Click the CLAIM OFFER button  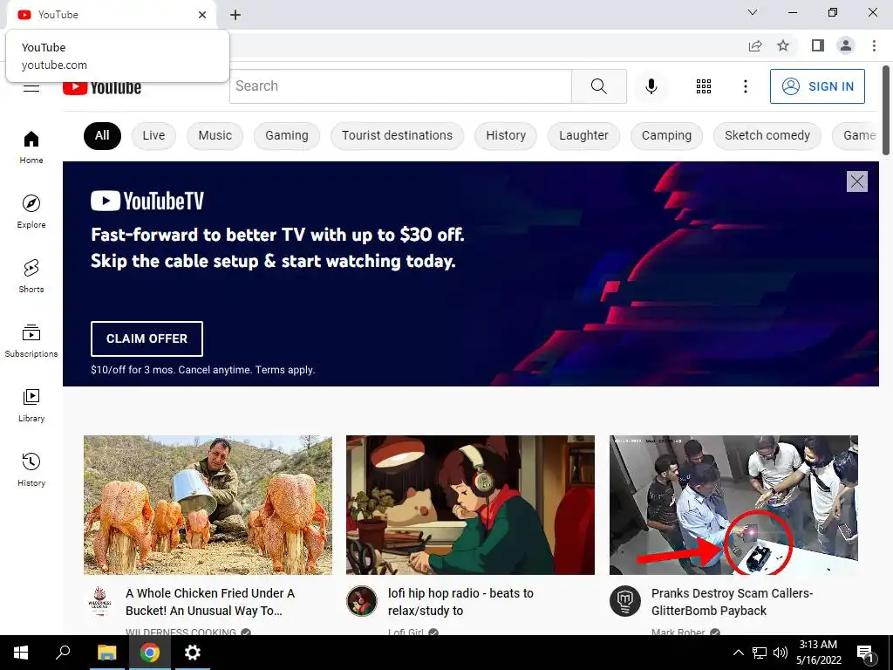coord(147,338)
